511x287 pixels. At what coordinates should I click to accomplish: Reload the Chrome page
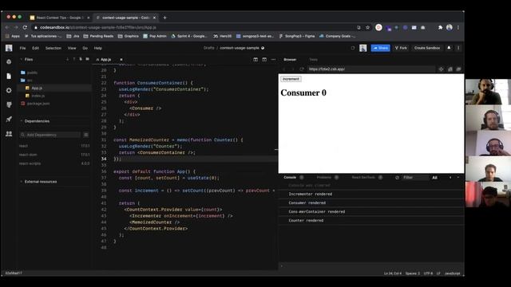(x=25, y=27)
